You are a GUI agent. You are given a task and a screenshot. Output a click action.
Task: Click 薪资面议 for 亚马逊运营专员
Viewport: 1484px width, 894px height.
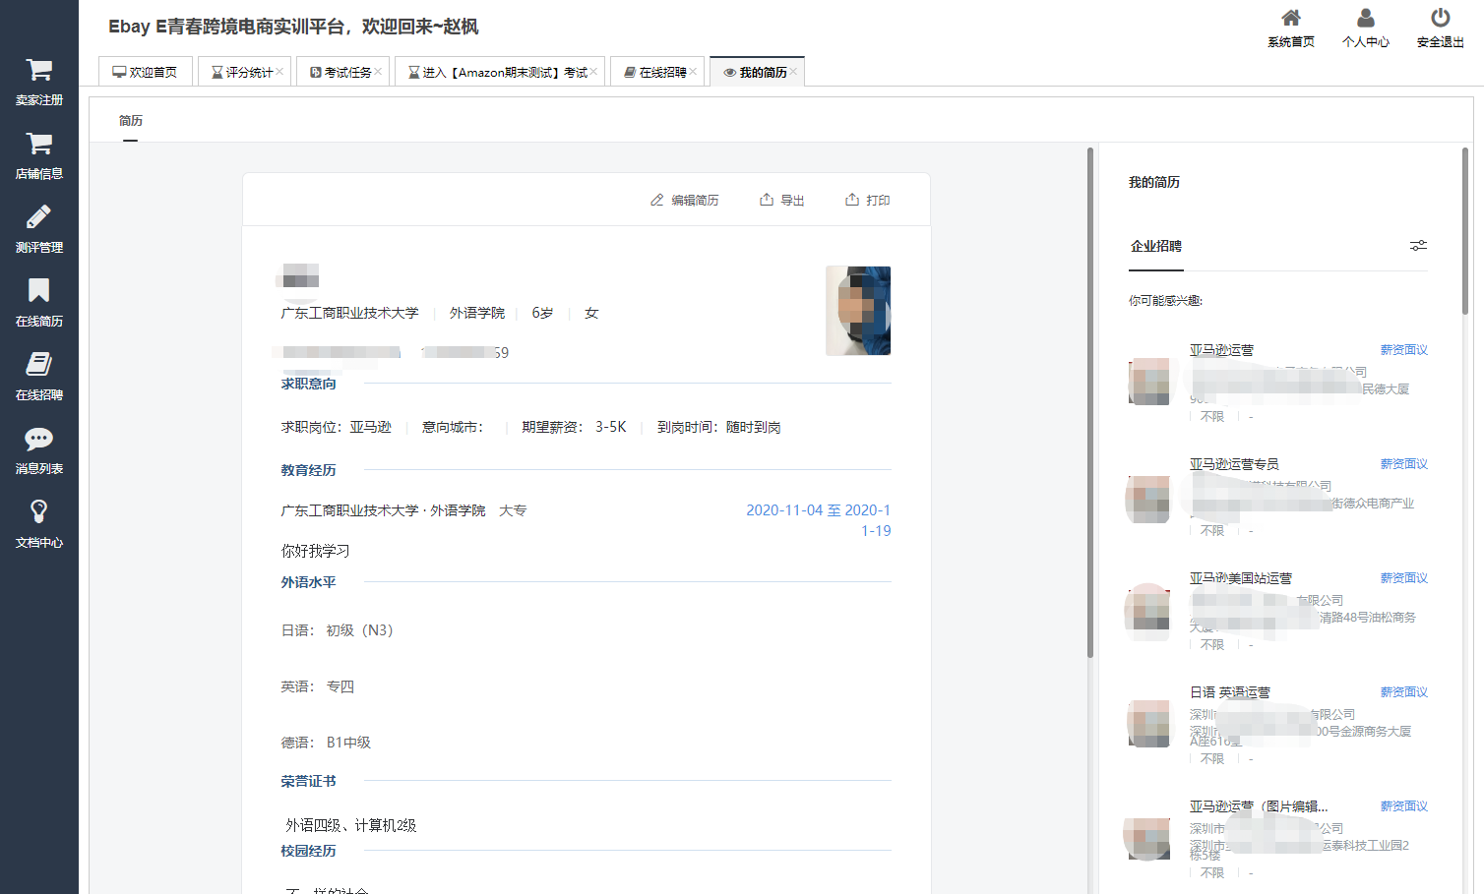click(1404, 464)
